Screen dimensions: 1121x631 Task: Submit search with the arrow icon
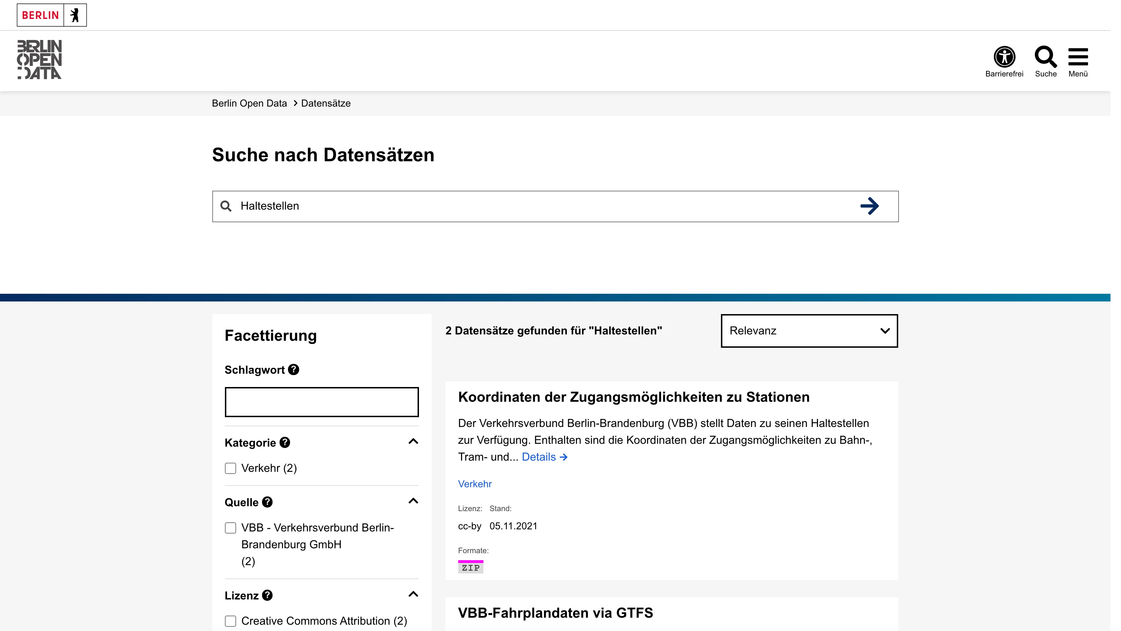tap(869, 206)
